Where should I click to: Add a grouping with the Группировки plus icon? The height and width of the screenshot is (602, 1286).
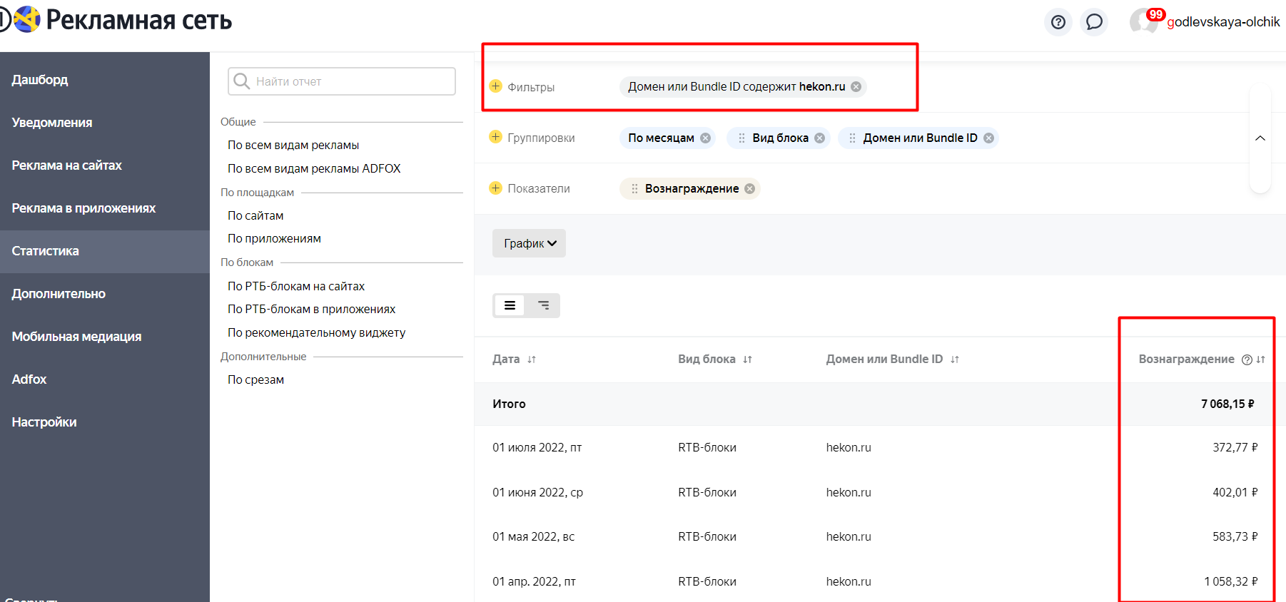[496, 137]
